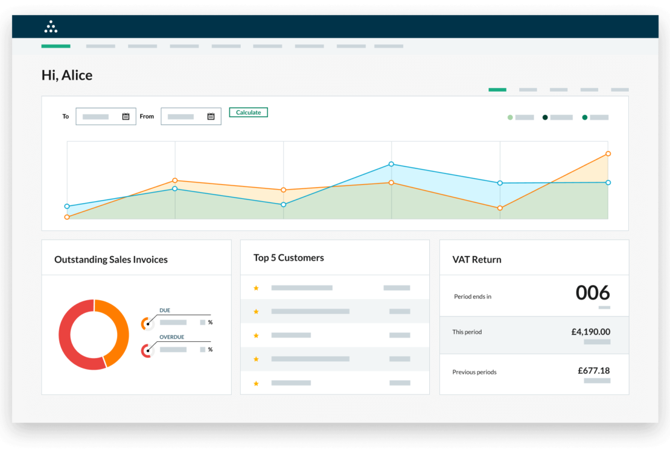Click the VAT Return heading
The height and width of the screenshot is (453, 670).
pos(477,260)
